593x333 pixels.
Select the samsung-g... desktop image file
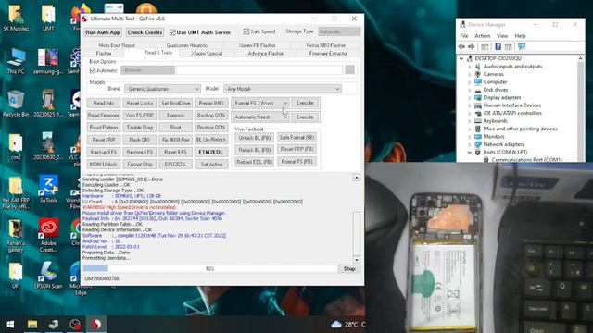[x=48, y=60]
